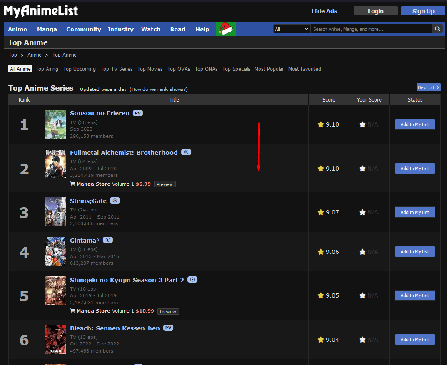Click the MyAnimeList logo

coord(41,11)
